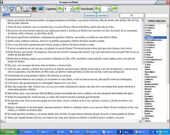
Task: Click the open book icon
Action: [x=26, y=9]
